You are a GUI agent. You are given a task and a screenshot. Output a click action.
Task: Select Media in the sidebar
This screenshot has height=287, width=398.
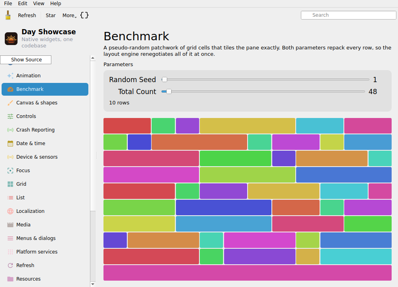point(45,225)
